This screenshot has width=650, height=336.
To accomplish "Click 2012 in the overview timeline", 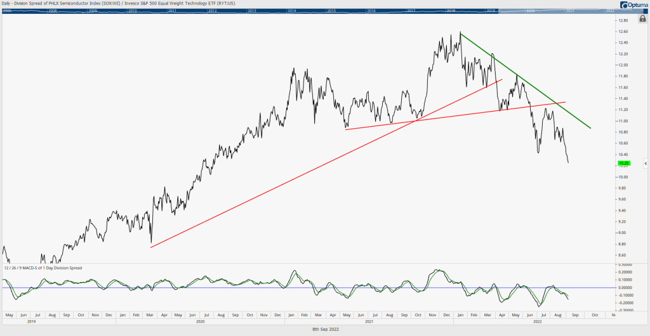I will pos(212,11).
